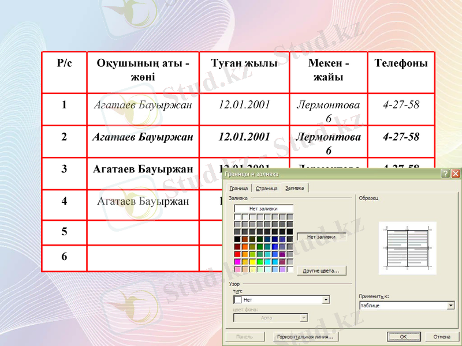462x346 pixels.
Task: Select the Заливка tab
Action: (x=296, y=187)
